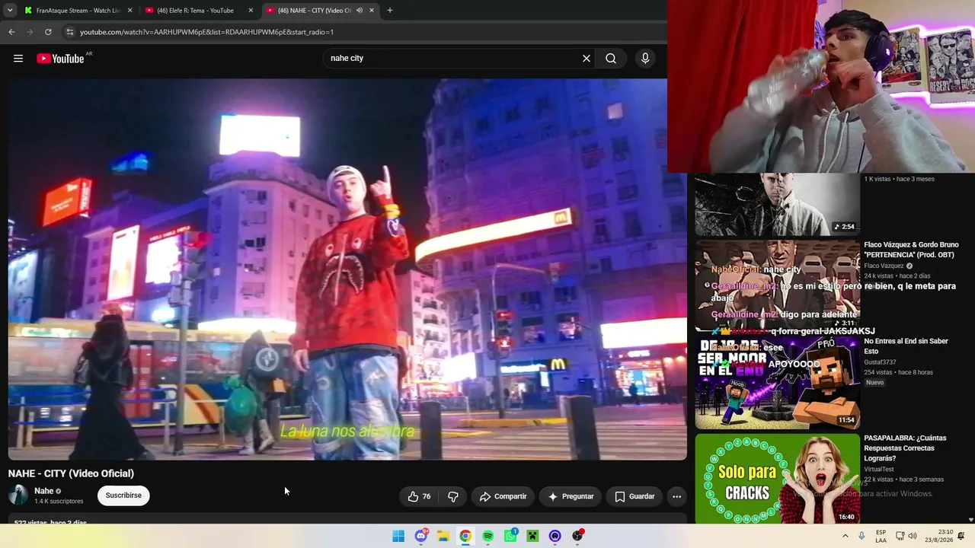Dislike the NAHE - CITY video
The width and height of the screenshot is (975, 548).
tap(452, 496)
